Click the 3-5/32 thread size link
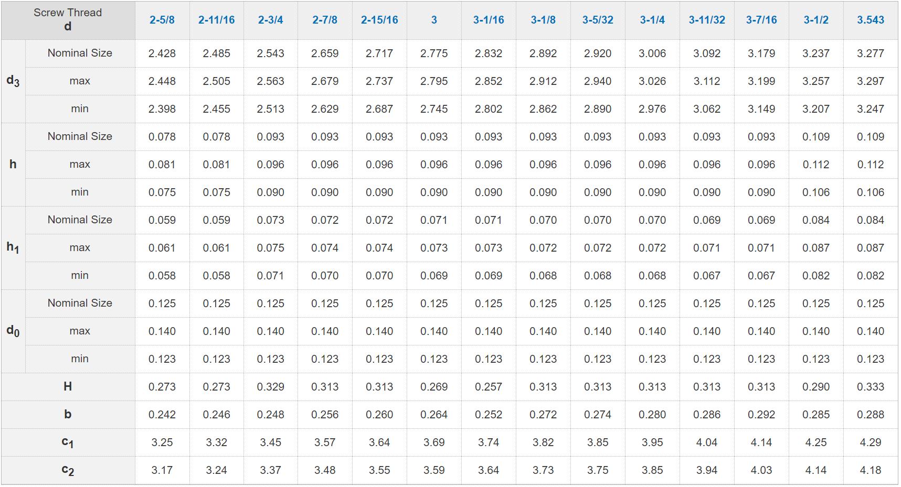The height and width of the screenshot is (487, 901). [x=598, y=20]
